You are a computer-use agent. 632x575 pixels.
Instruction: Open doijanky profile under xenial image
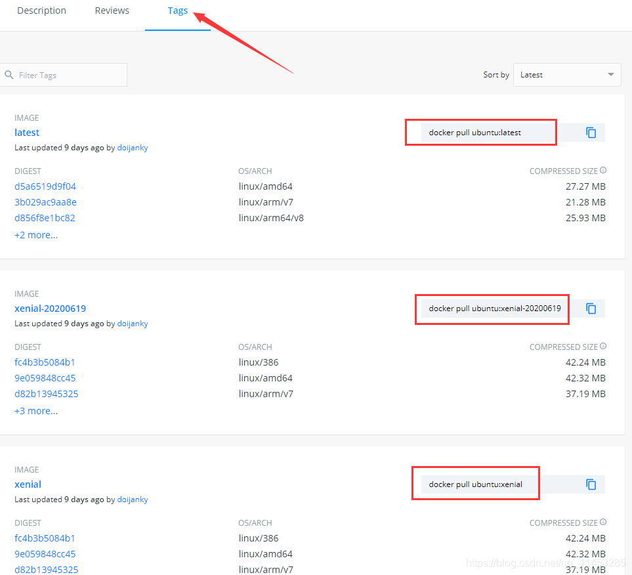pyautogui.click(x=133, y=500)
